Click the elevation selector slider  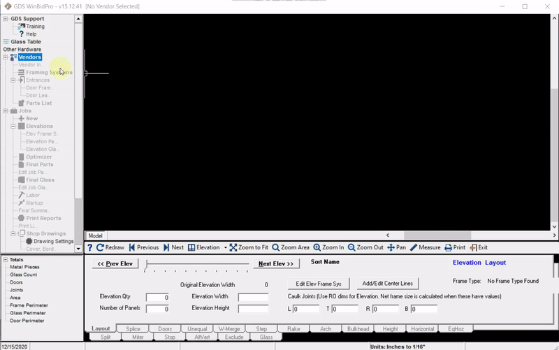(x=196, y=266)
